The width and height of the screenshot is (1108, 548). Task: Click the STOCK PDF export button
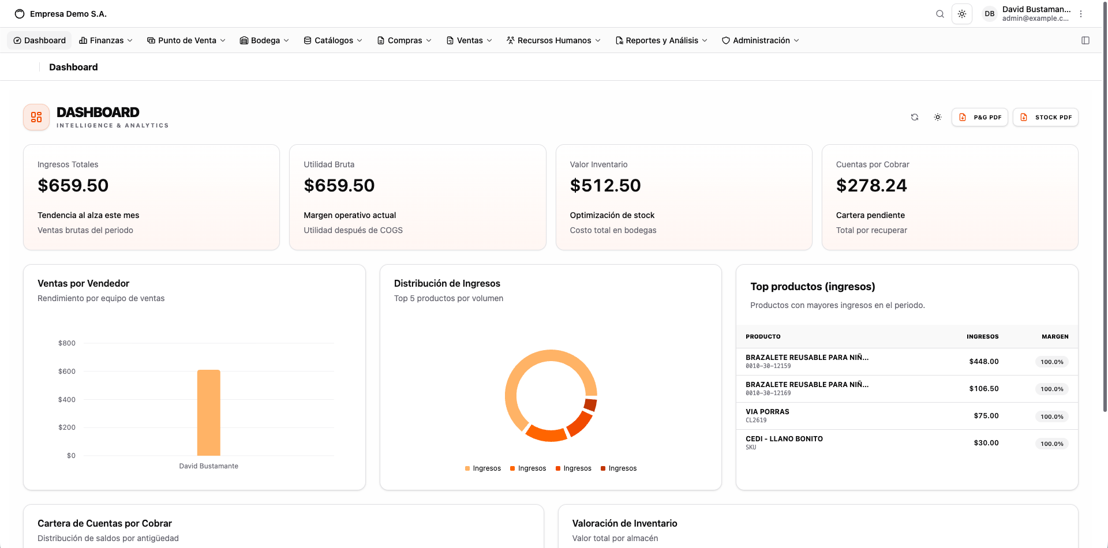[1045, 117]
